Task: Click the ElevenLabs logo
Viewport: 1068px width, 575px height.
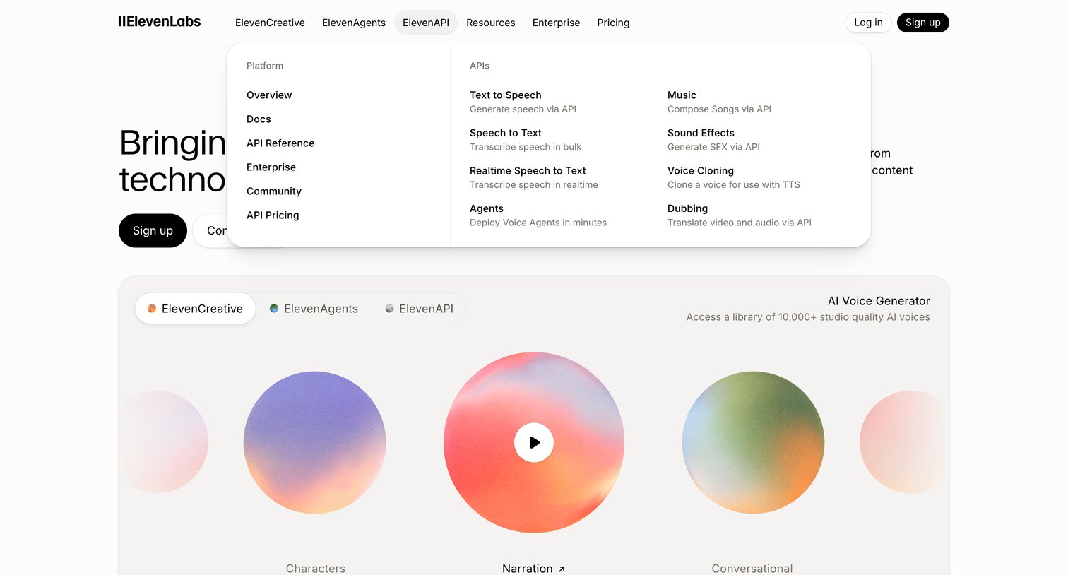Action: (x=160, y=22)
